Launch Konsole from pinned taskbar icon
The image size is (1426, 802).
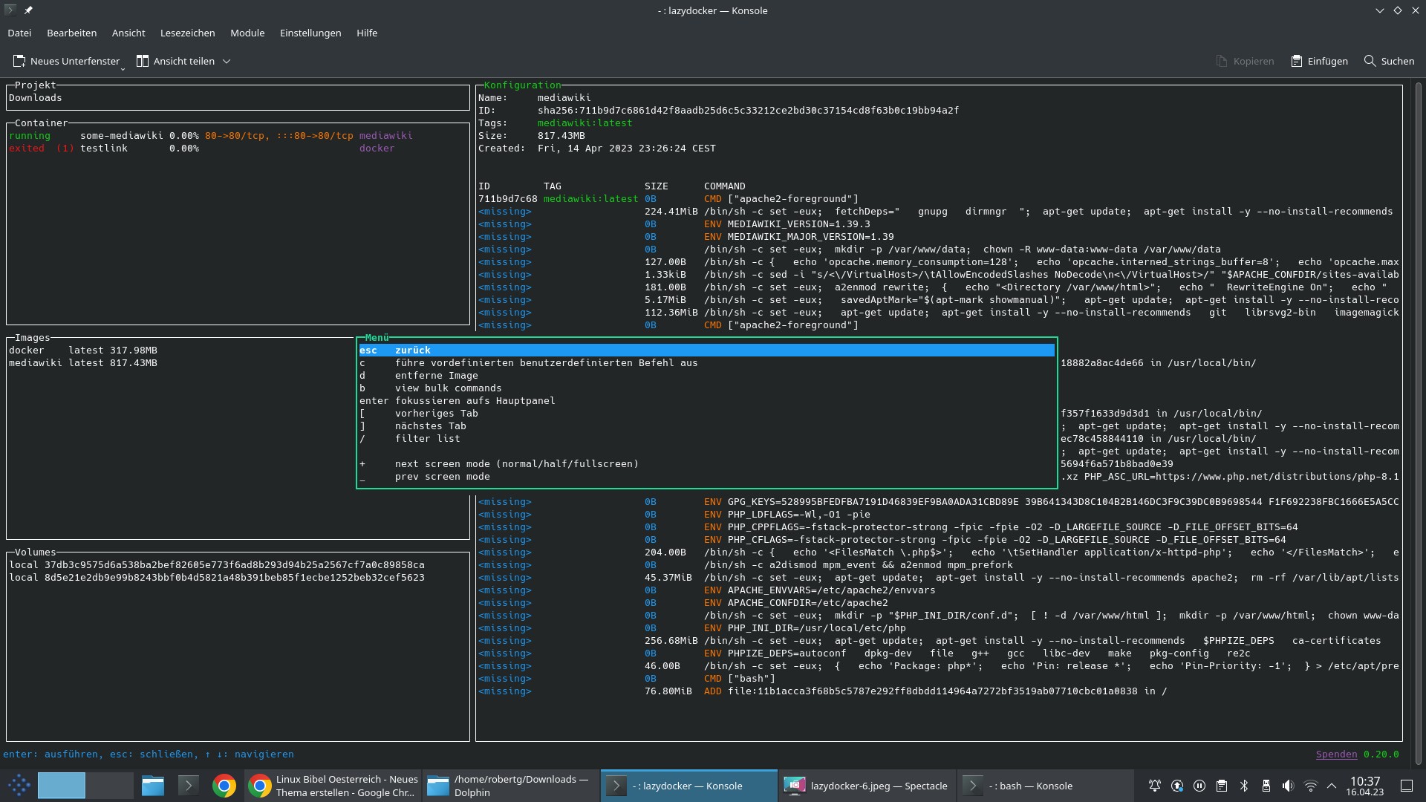pyautogui.click(x=189, y=785)
